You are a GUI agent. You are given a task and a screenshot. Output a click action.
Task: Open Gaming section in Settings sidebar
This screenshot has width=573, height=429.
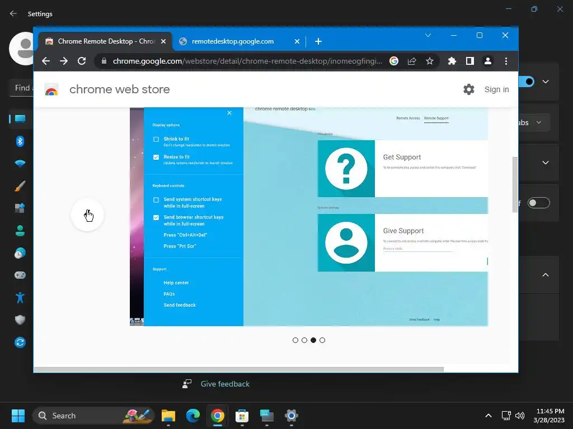pyautogui.click(x=20, y=275)
